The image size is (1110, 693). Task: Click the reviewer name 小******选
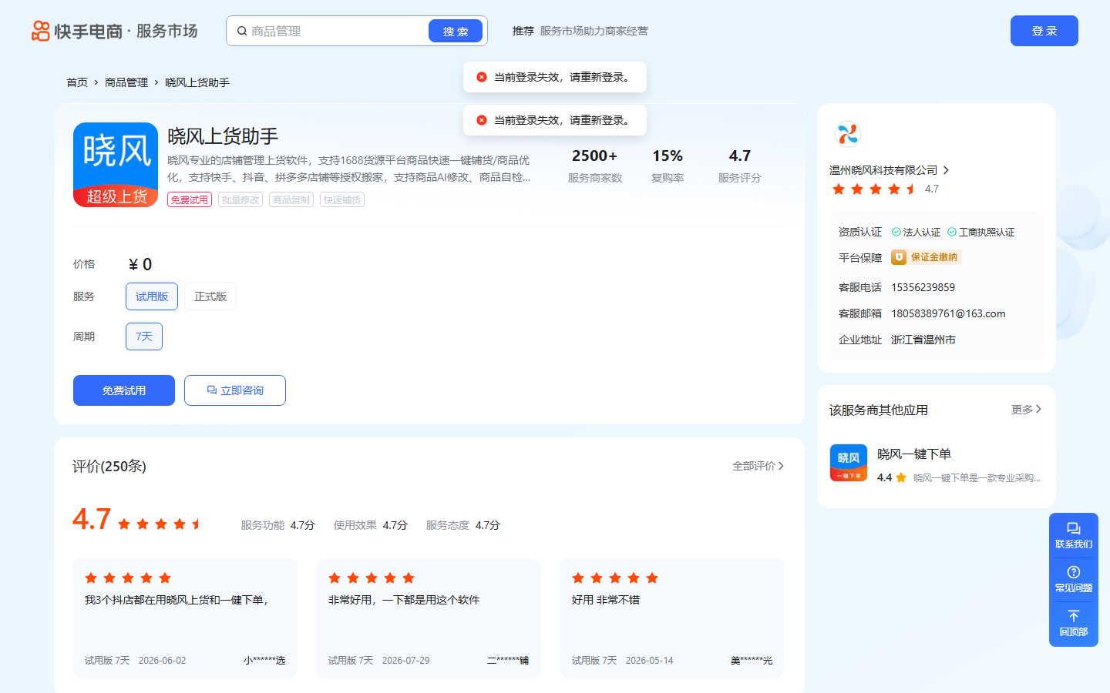click(264, 661)
